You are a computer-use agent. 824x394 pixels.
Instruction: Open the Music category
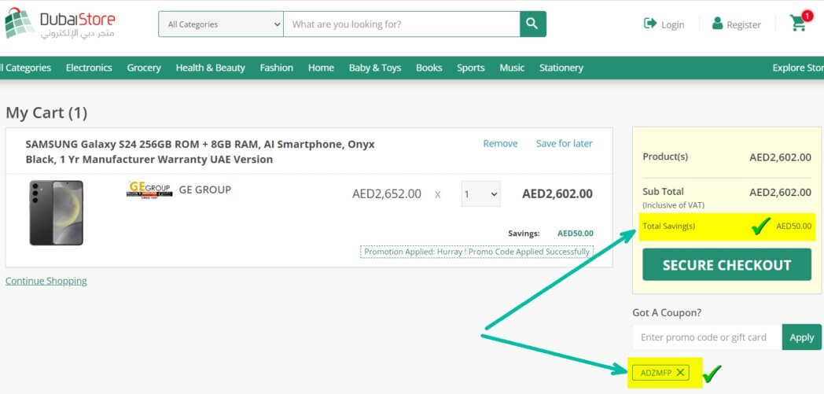point(512,68)
